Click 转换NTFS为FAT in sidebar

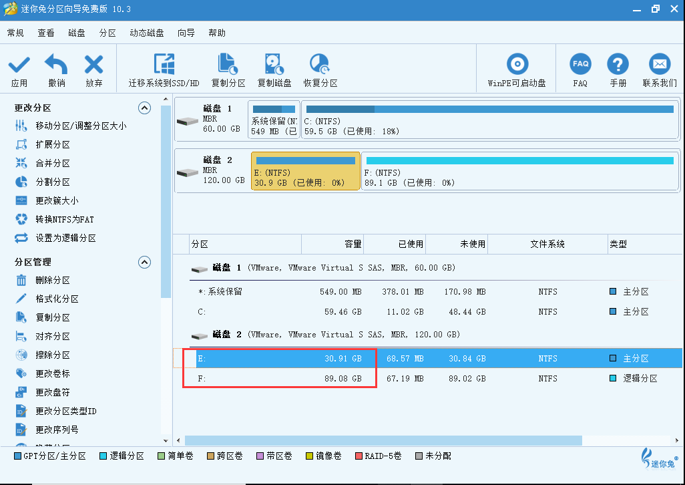click(65, 219)
